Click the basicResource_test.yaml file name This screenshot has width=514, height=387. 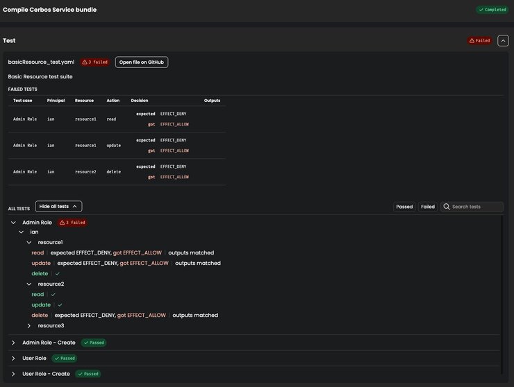pos(41,62)
